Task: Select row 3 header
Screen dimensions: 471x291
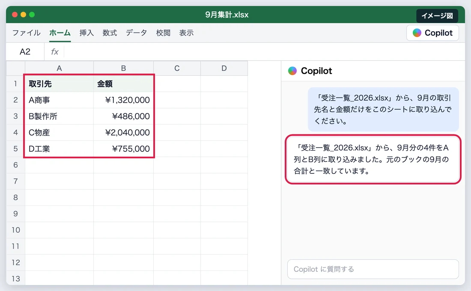Action: click(15, 116)
